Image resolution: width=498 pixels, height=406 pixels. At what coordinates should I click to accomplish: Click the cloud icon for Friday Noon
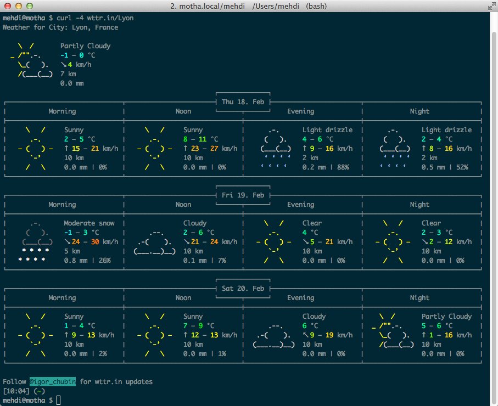coord(154,243)
